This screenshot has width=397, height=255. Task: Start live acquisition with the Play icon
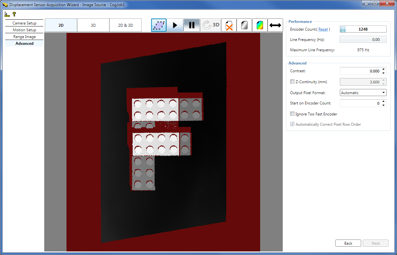point(175,25)
